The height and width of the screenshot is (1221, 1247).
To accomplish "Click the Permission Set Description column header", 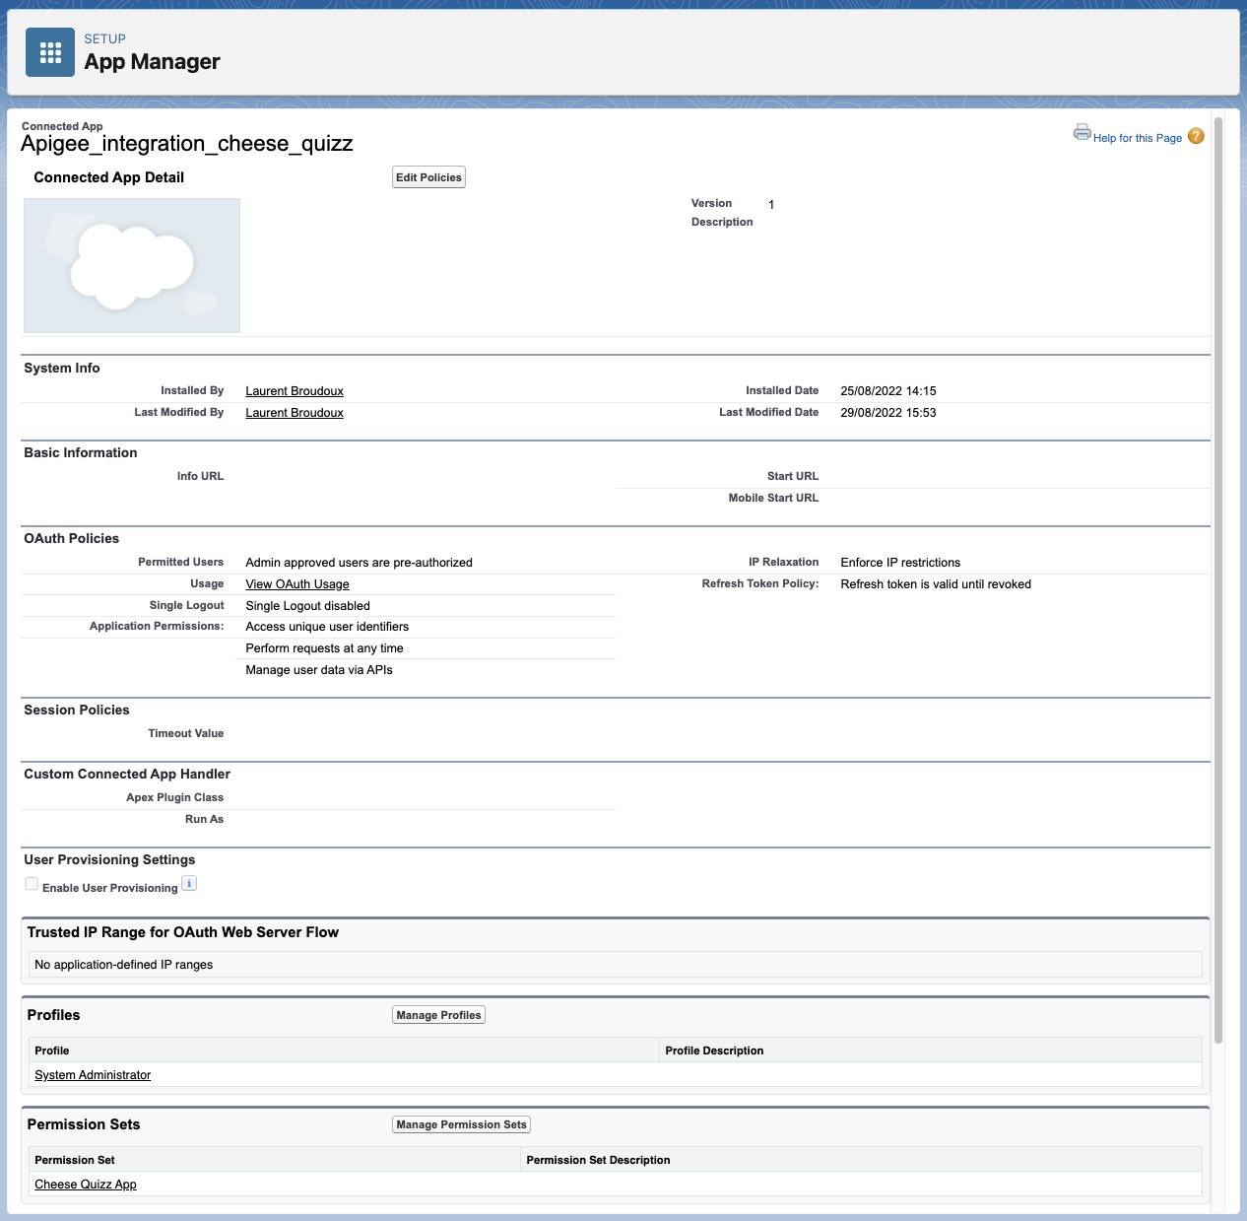I will (861, 1160).
